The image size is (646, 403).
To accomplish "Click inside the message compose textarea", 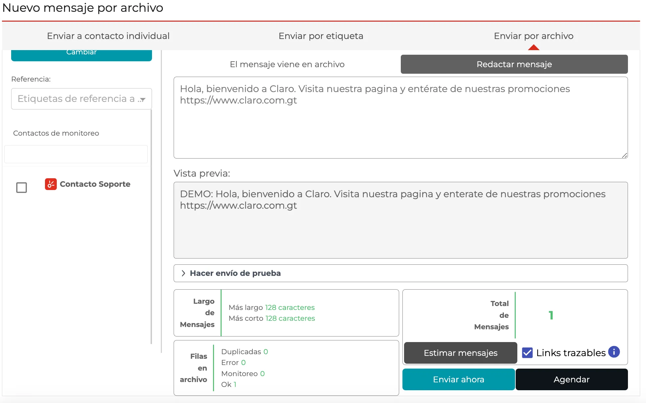I will click(400, 118).
